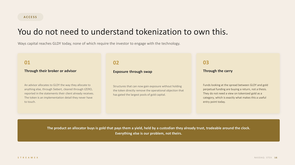
Task: Click the slide page number 16
Action: pos(276,158)
